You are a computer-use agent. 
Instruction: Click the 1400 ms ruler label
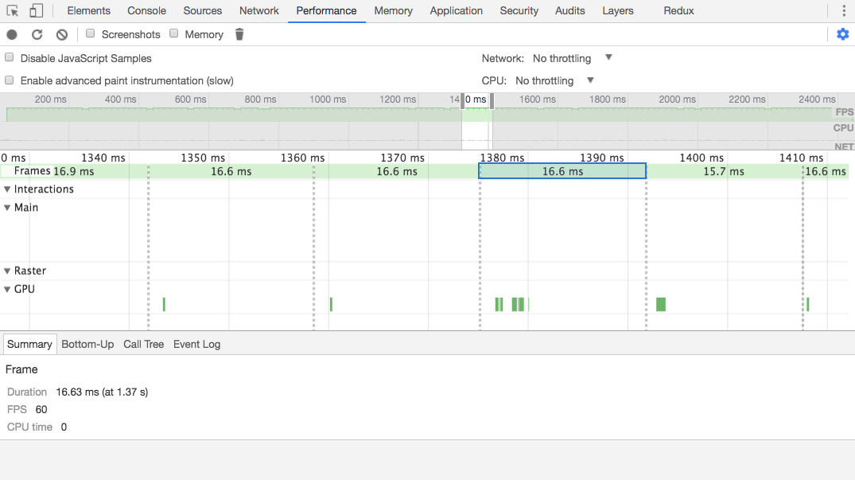[x=701, y=158]
